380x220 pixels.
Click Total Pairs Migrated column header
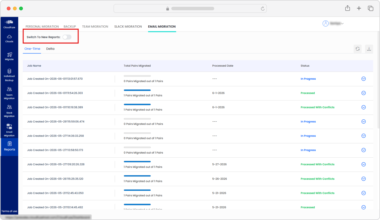point(137,66)
